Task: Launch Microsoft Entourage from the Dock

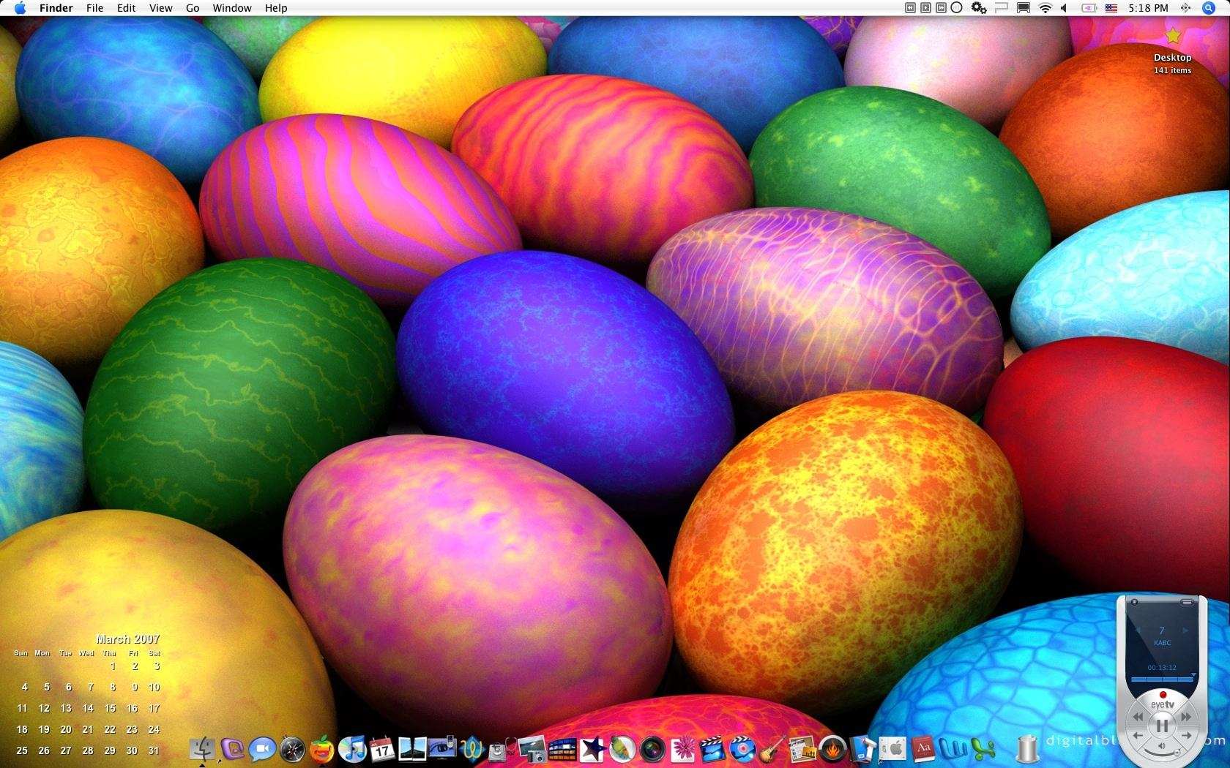Action: [x=232, y=748]
